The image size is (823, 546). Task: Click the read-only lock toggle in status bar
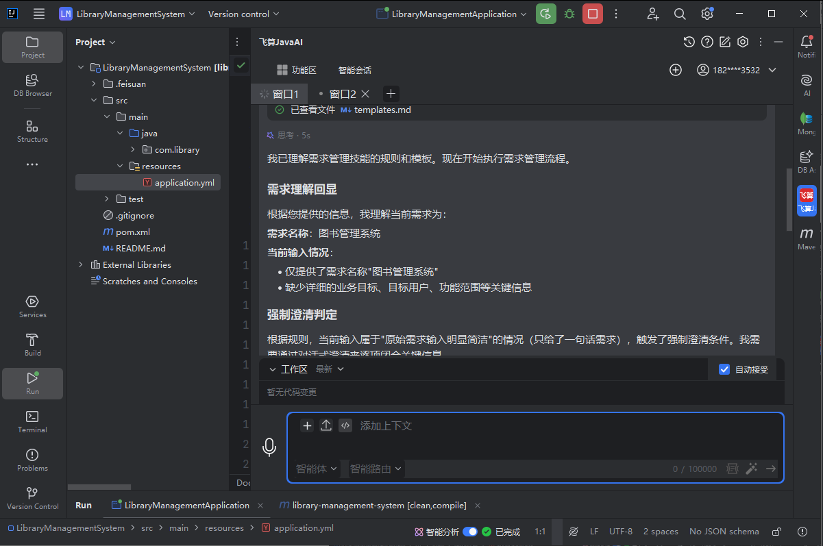pos(776,532)
